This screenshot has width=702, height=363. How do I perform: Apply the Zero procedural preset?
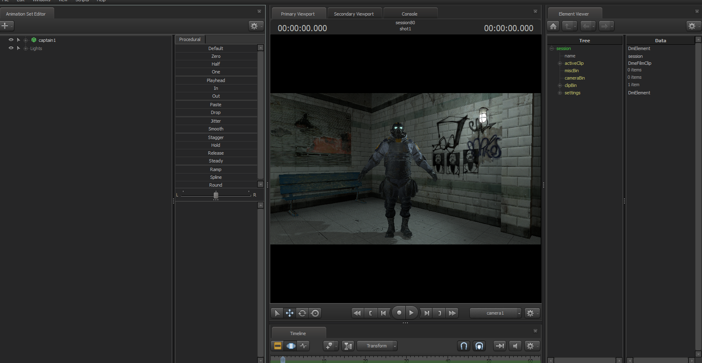point(216,56)
